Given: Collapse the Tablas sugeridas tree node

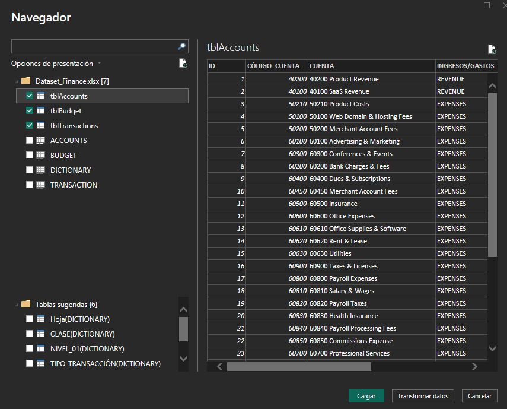Looking at the screenshot, I should pyautogui.click(x=17, y=305).
